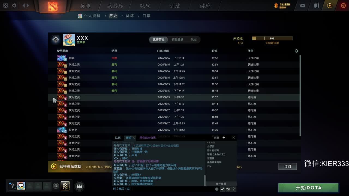Select the 队伍 party chat tab

118,138
